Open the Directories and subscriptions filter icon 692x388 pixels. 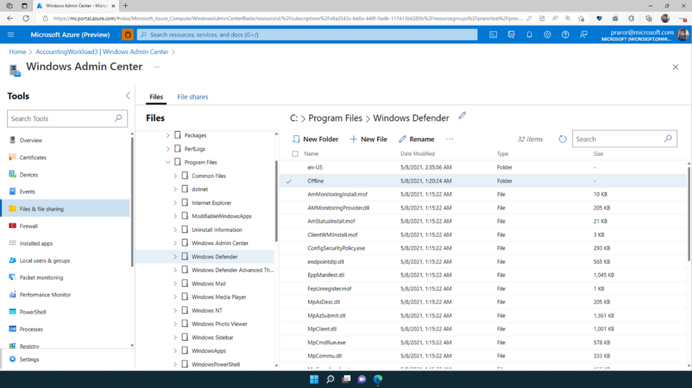(x=511, y=35)
